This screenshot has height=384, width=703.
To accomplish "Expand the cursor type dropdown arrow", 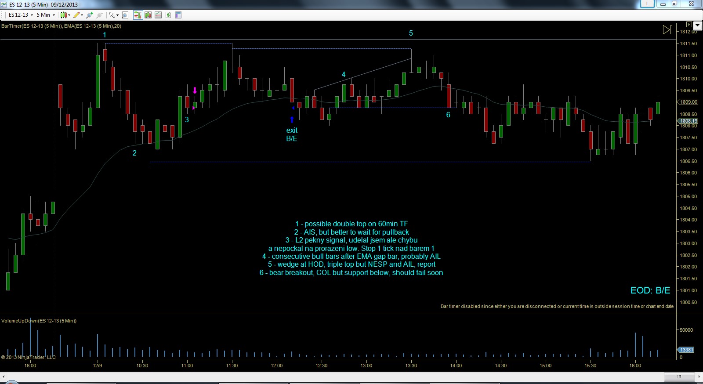I will (x=117, y=15).
